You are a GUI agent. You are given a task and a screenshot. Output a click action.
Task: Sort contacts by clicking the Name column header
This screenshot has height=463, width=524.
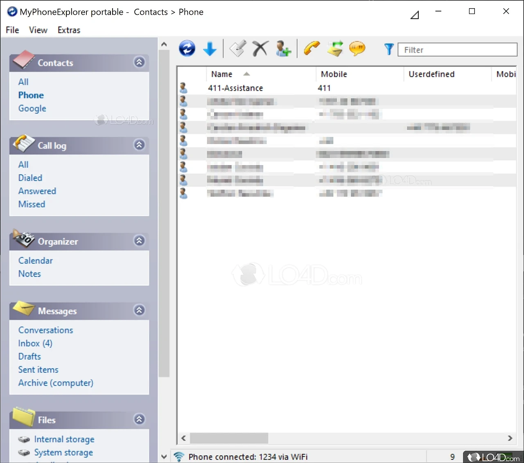coord(222,74)
